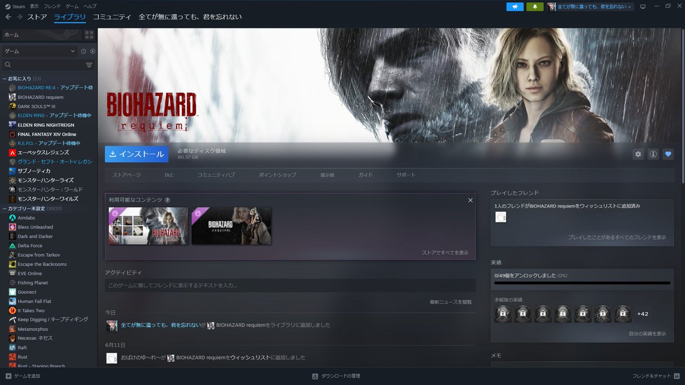Open the フレンド menu
685x385 pixels.
[52, 6]
